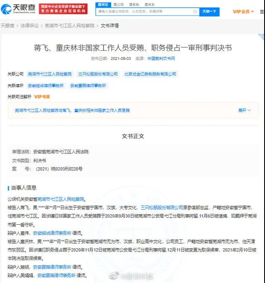Open the VIP会员 dropdown arrow

click(252, 12)
